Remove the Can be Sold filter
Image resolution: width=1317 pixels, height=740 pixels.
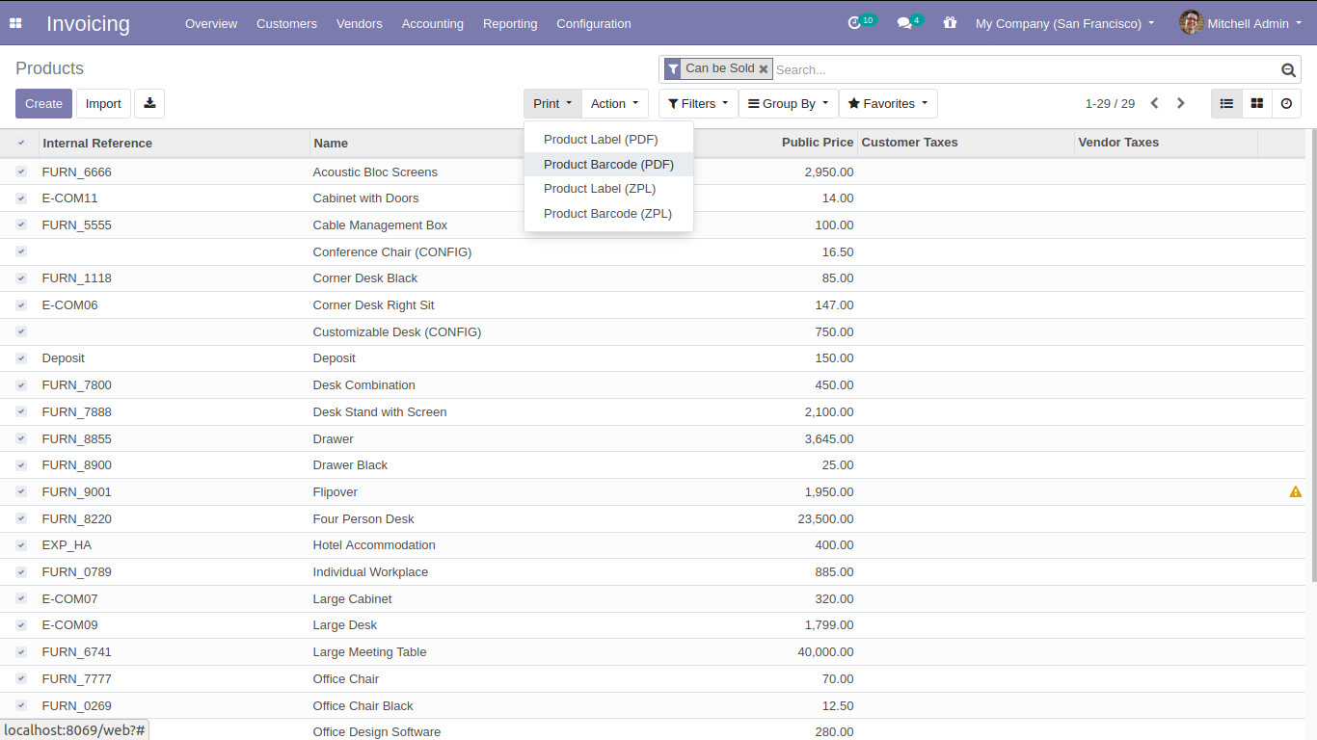pos(764,69)
